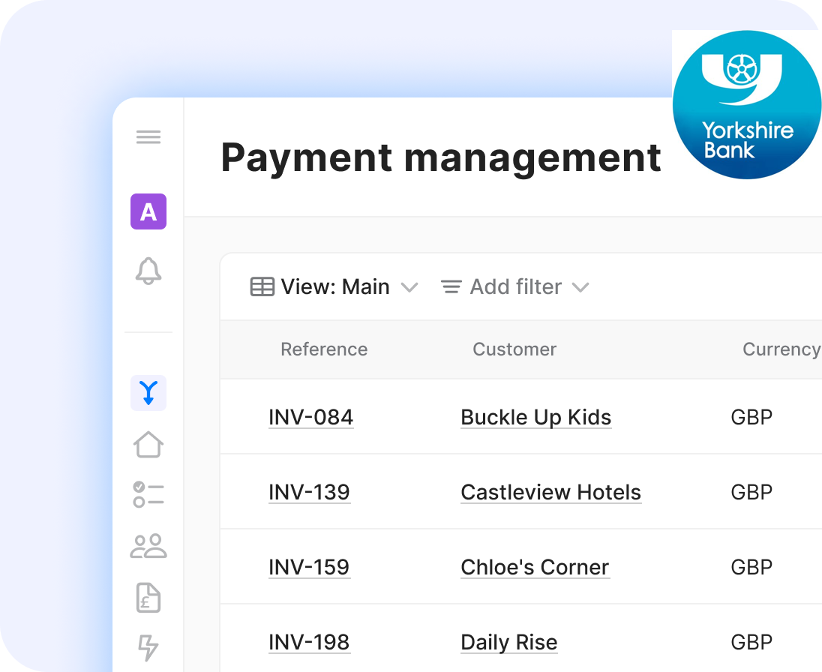Go to Home via house icon
The image size is (822, 672).
pyautogui.click(x=148, y=444)
